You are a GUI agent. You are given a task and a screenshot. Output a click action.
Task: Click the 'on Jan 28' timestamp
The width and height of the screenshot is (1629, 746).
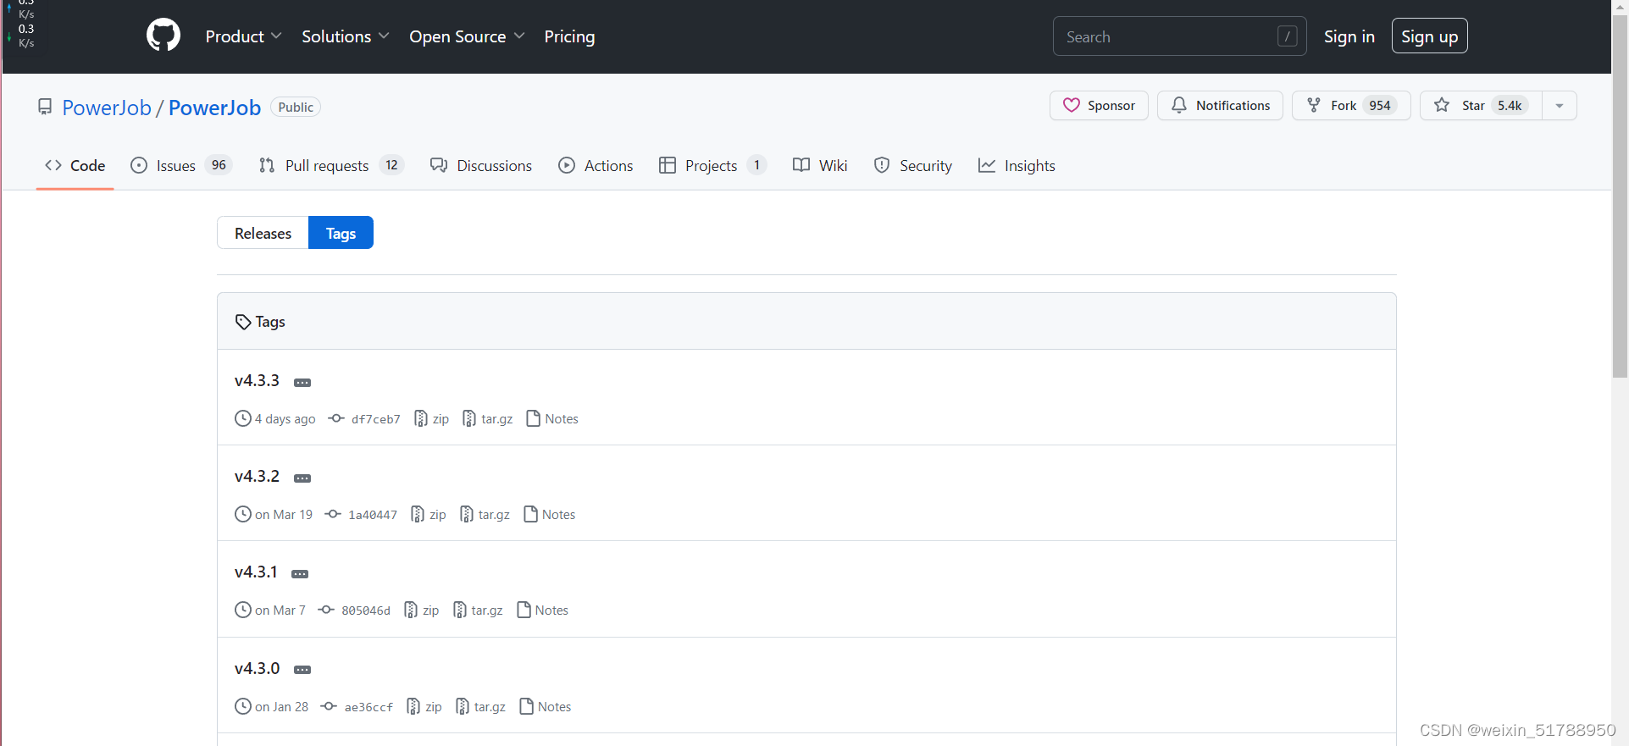(x=282, y=707)
